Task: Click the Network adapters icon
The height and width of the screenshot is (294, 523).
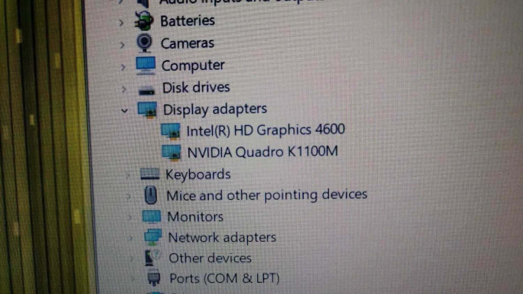Action: click(153, 237)
